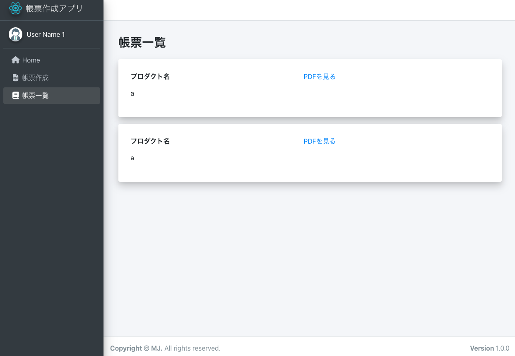
Task: Select the first プロダクト名 report card
Action: pyautogui.click(x=310, y=88)
